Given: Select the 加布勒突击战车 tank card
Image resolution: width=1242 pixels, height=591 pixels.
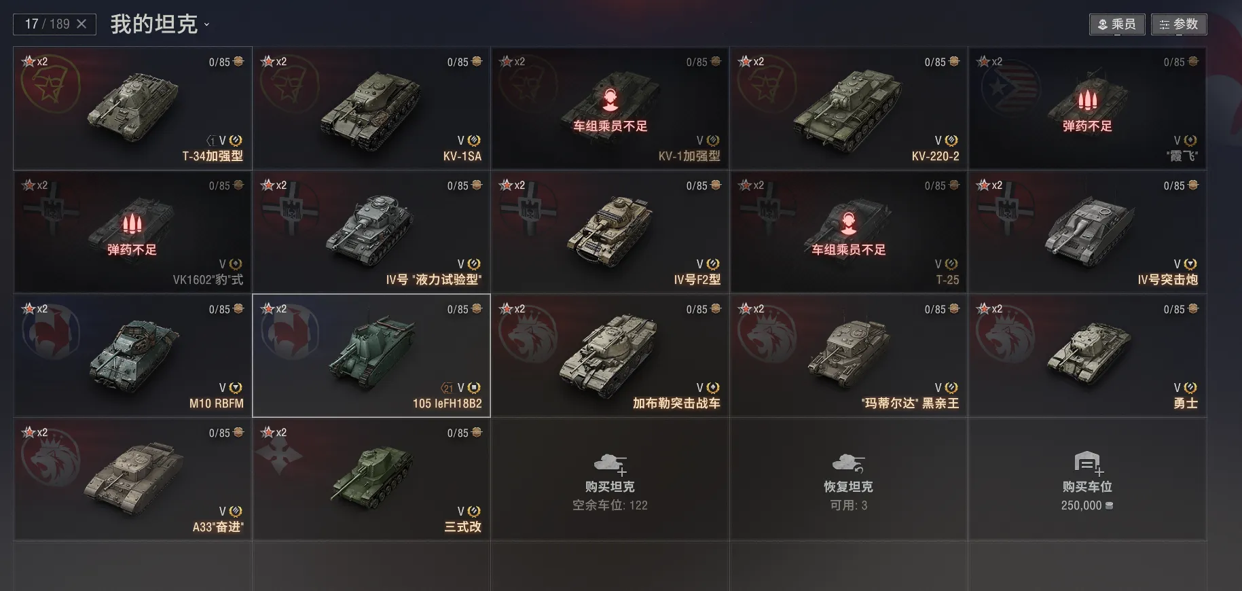Looking at the screenshot, I should 610,355.
